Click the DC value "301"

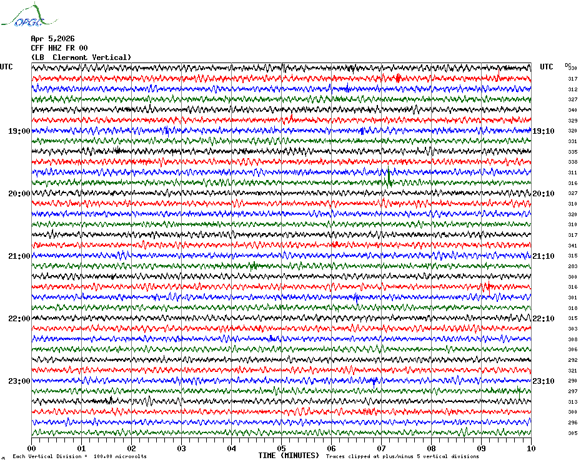point(573,297)
